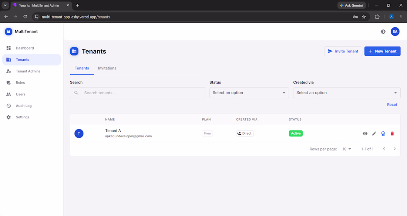407x216 pixels.
Task: Open the browser Extensions puzzle icon
Action: (377, 17)
